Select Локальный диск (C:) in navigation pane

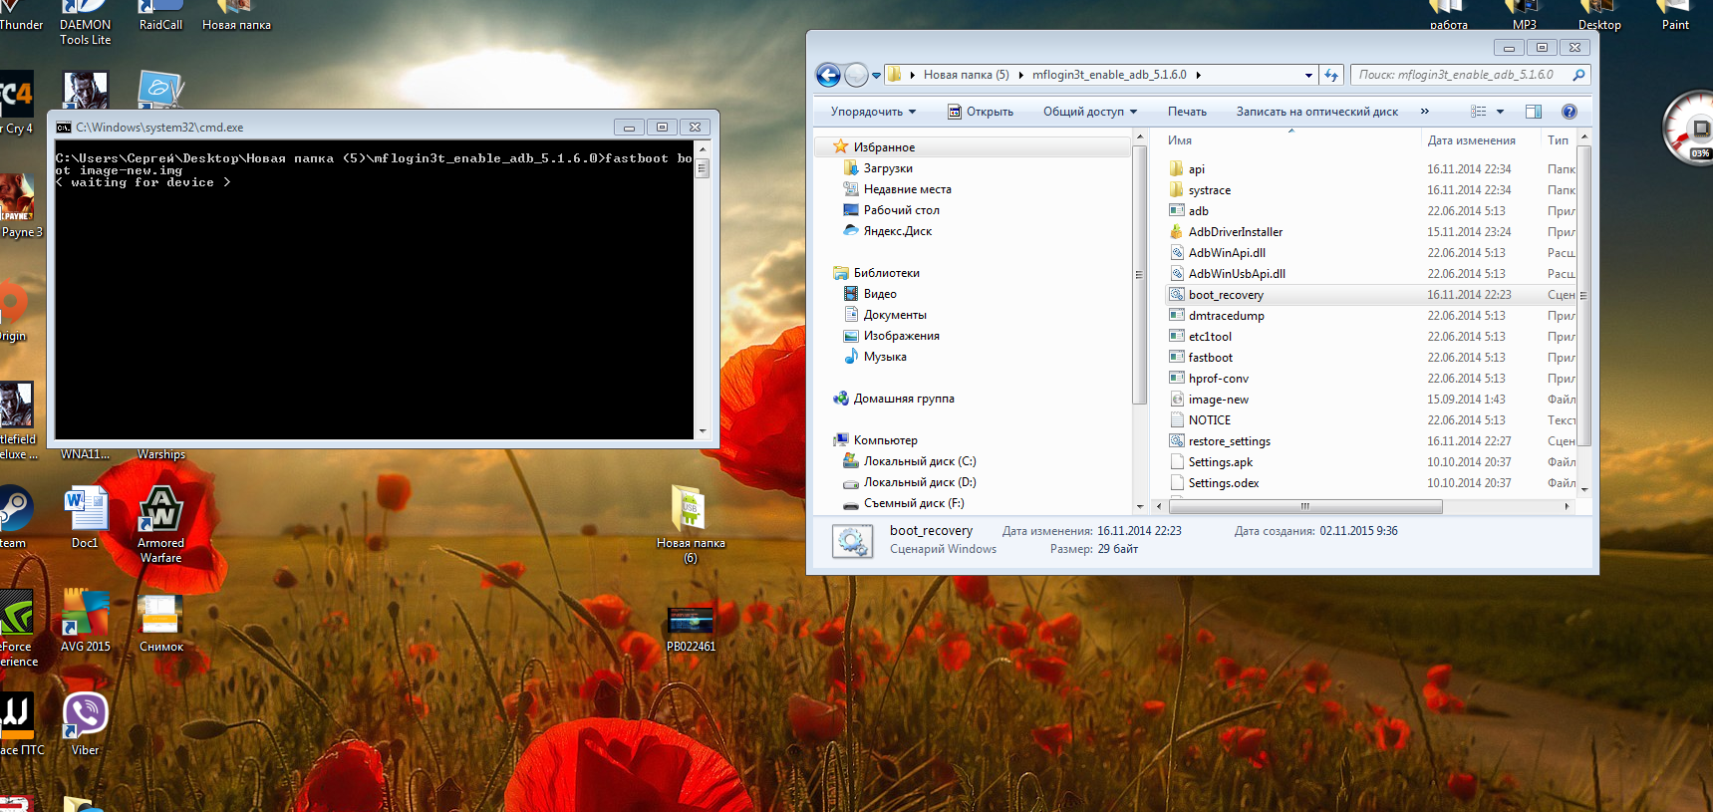pos(919,461)
